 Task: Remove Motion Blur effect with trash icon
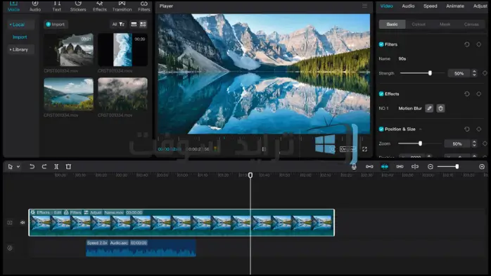tap(440, 108)
